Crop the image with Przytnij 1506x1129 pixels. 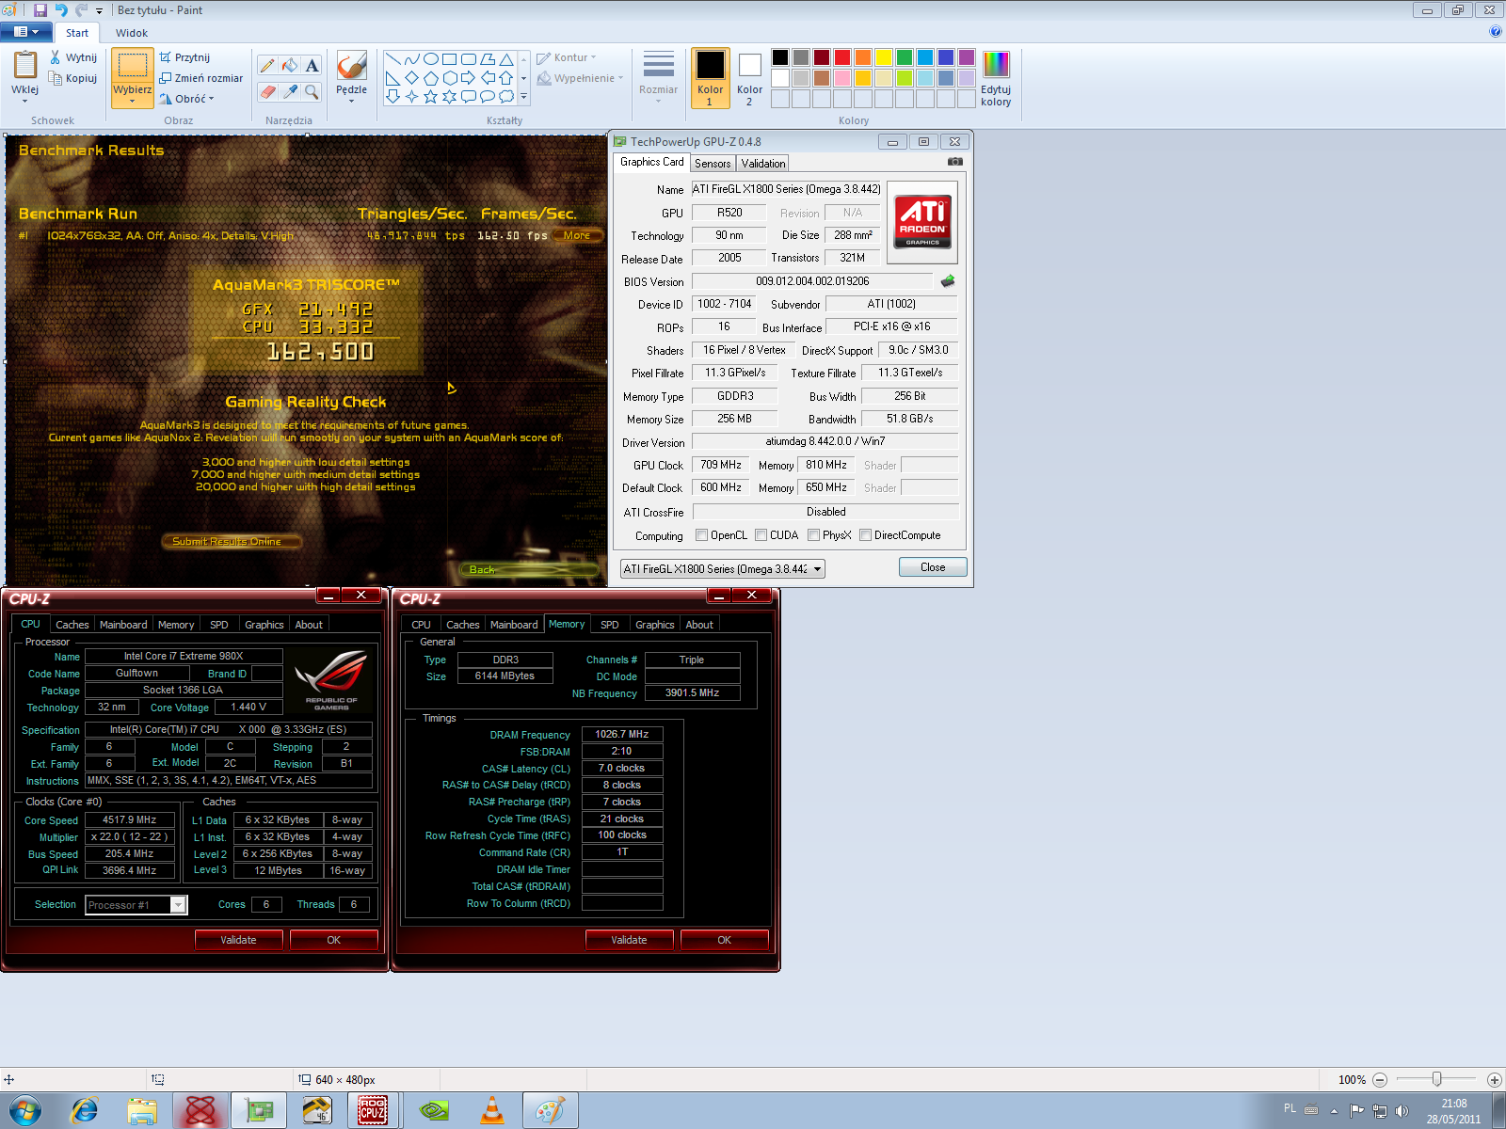[184, 57]
